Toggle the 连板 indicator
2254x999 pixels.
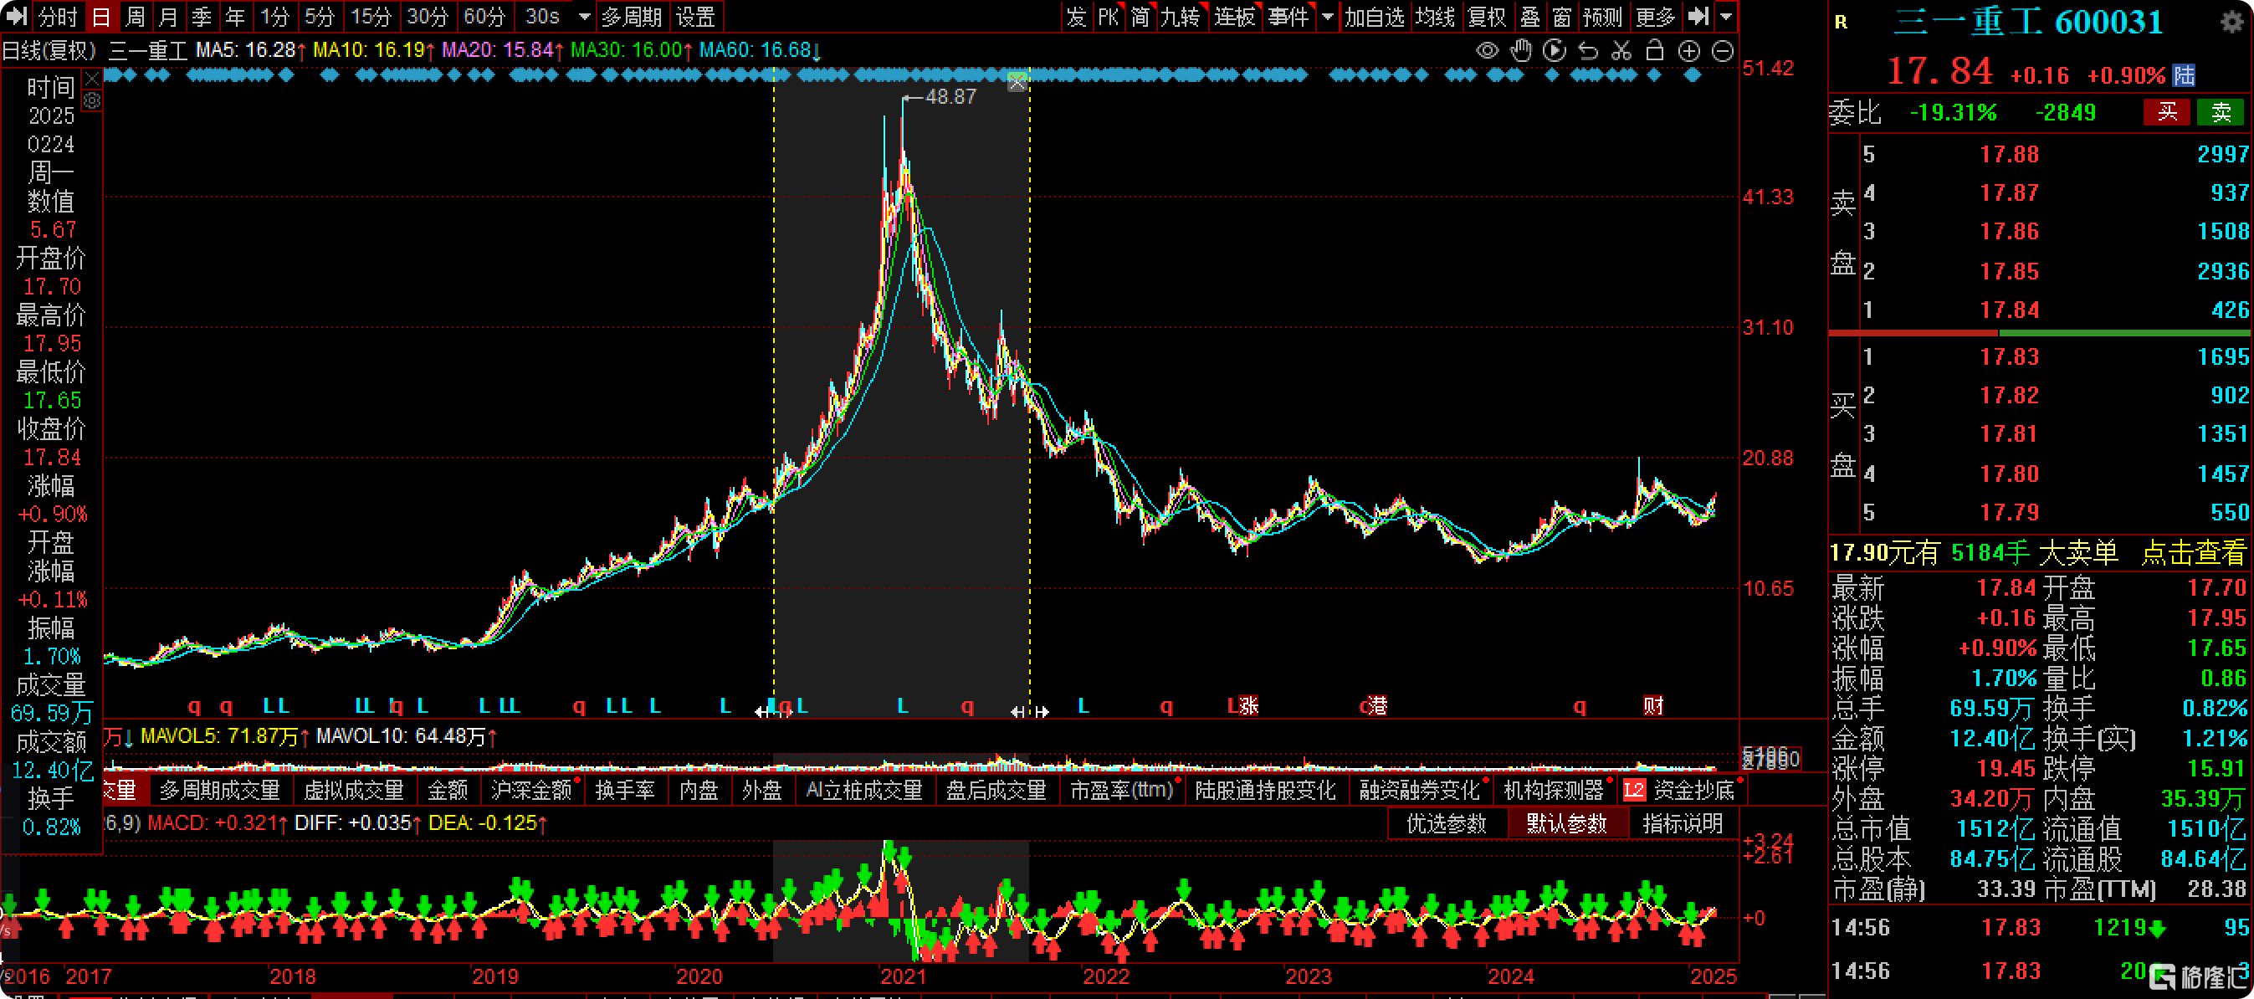pyautogui.click(x=1235, y=16)
